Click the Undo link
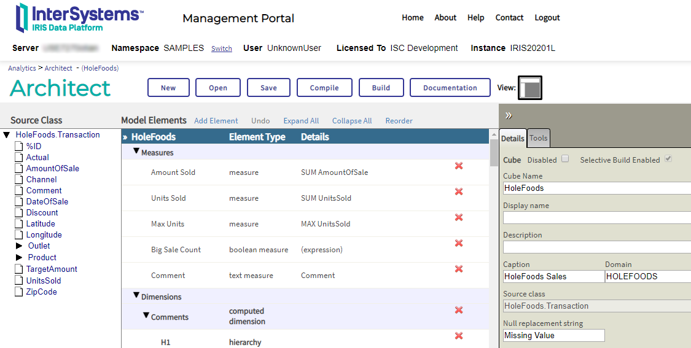This screenshot has height=348, width=691. pos(260,121)
